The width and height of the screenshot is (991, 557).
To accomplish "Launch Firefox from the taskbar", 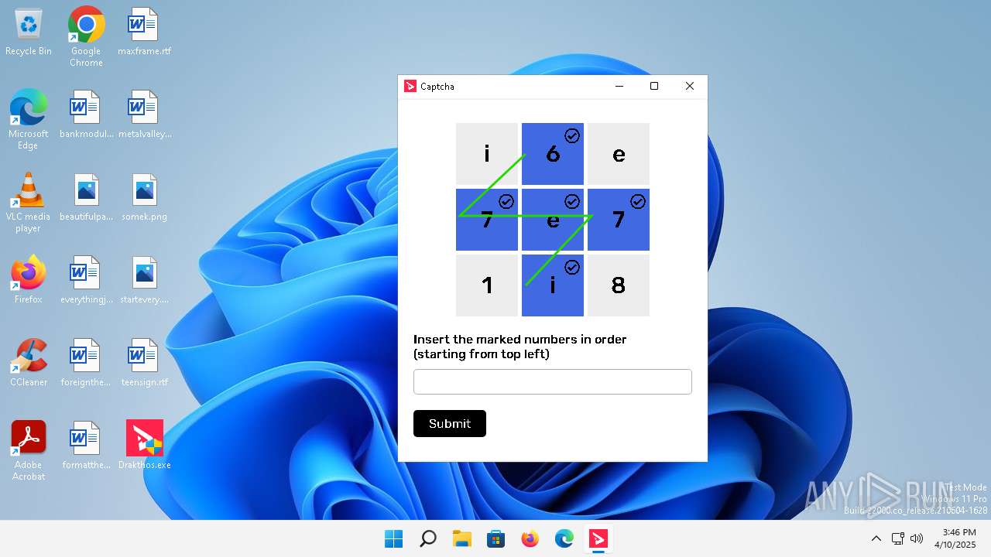I will 530,538.
